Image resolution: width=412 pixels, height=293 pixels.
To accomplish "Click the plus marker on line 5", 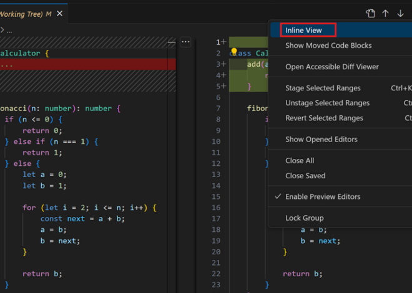I will 223,86.
